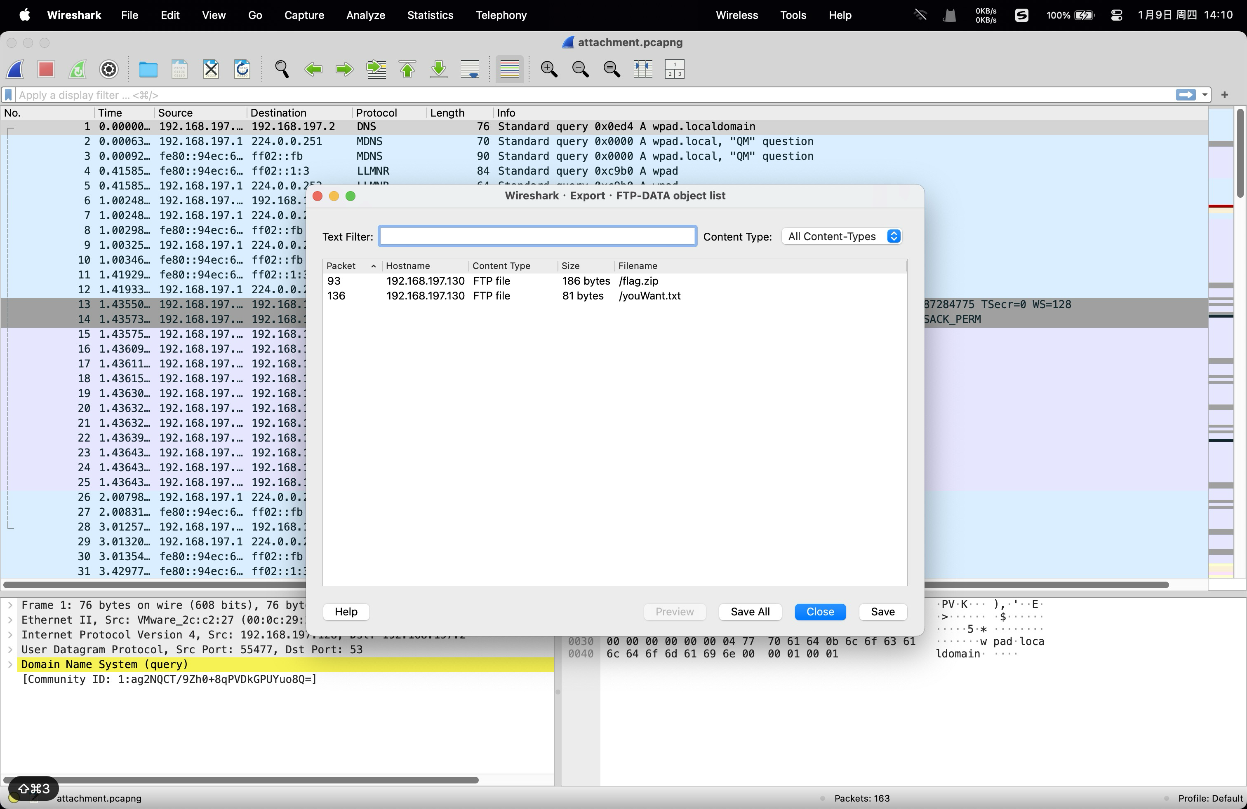This screenshot has height=809, width=1247.
Task: Open display filter history dropdown arrow
Action: [x=1204, y=95]
